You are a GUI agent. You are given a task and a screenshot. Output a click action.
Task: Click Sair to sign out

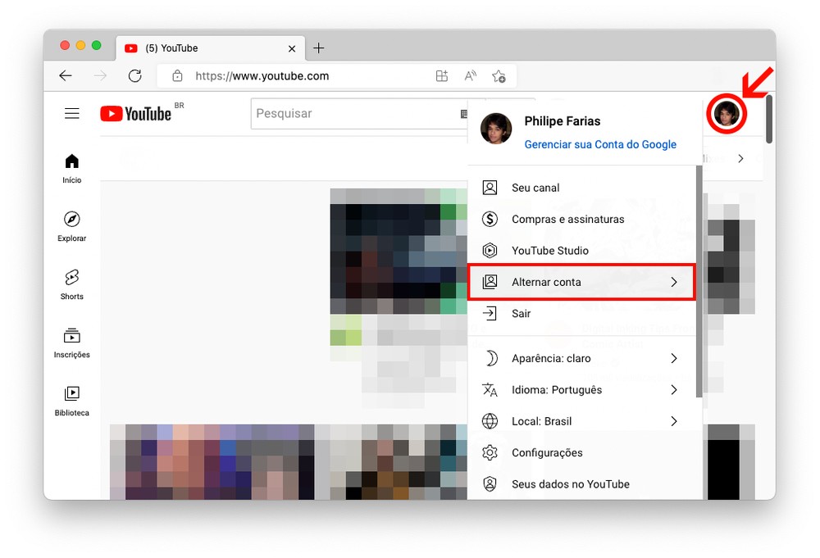pos(581,314)
